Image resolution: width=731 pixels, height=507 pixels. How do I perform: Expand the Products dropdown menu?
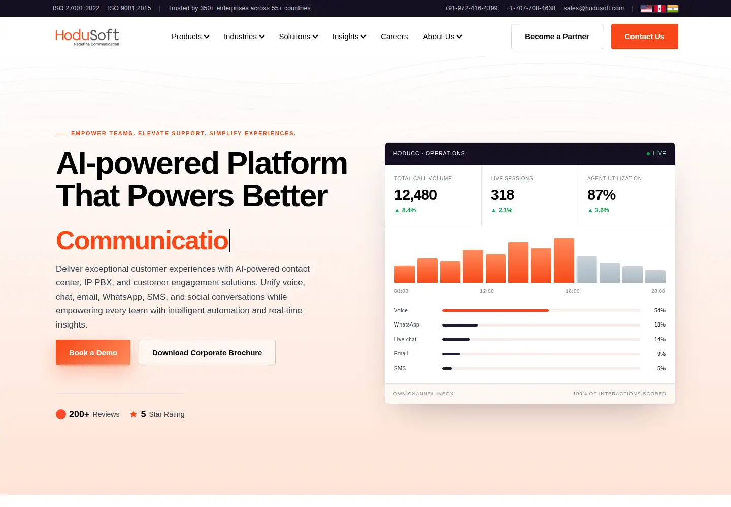190,37
